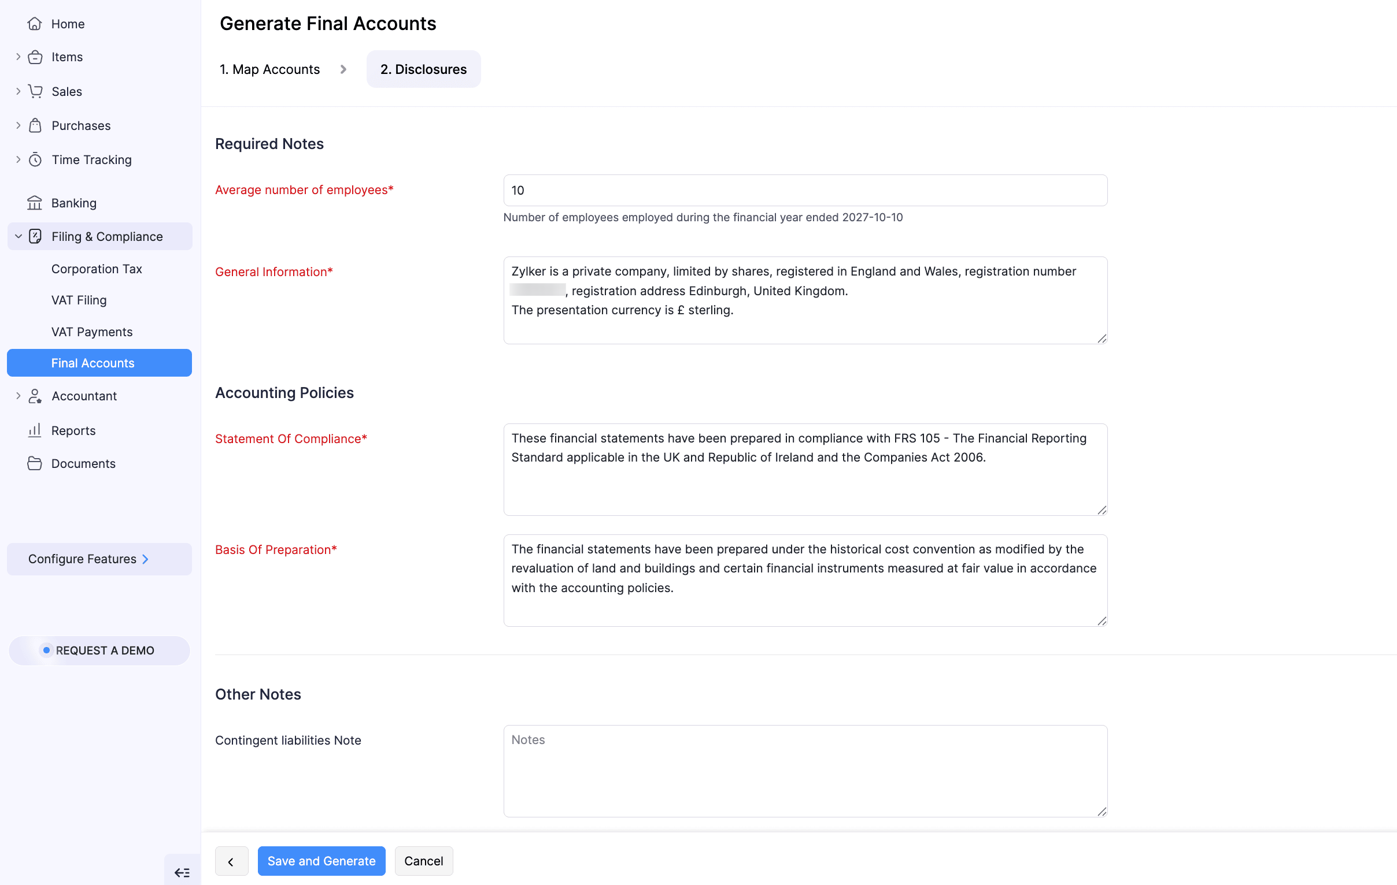The height and width of the screenshot is (885, 1397).
Task: Click the Reports bar chart icon
Action: (35, 430)
